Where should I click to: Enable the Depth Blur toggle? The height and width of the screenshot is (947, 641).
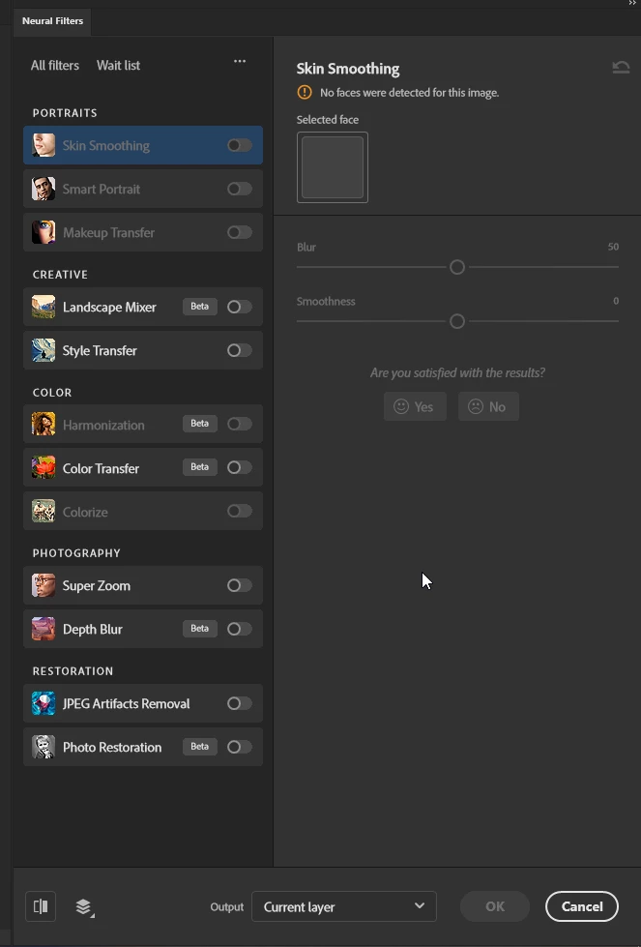pos(239,629)
